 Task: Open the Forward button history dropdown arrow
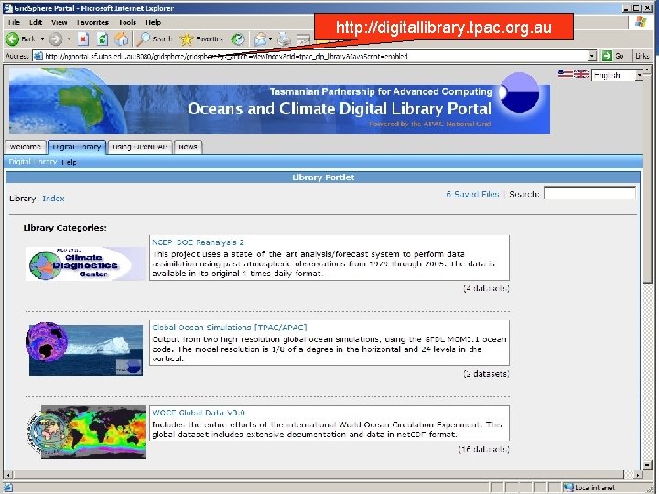[69, 39]
